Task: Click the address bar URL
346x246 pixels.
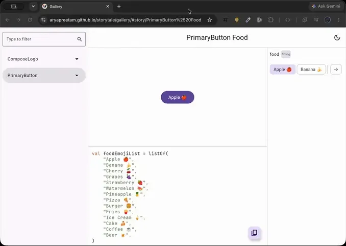Action: point(125,20)
